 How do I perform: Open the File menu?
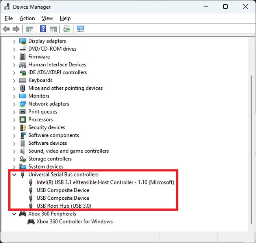(x=9, y=18)
